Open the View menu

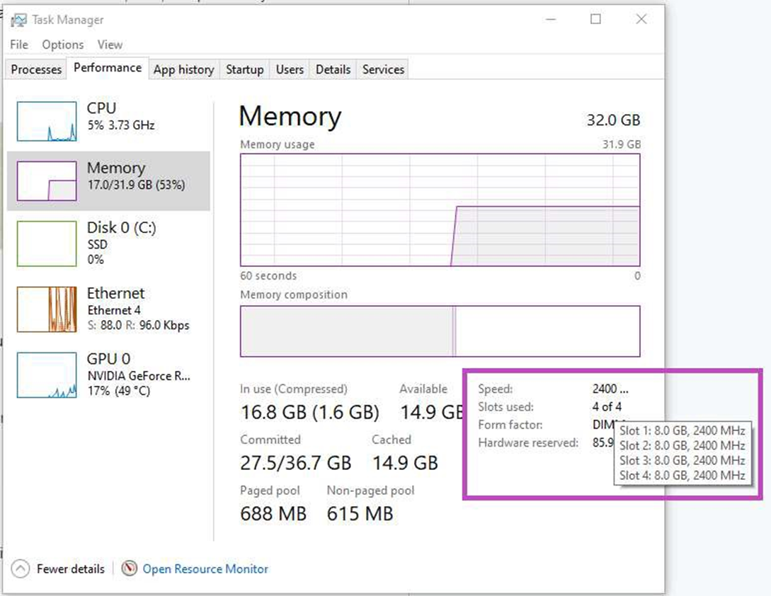coord(110,45)
